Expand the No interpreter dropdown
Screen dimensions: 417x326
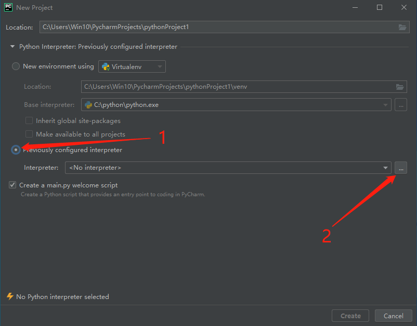pyautogui.click(x=385, y=168)
